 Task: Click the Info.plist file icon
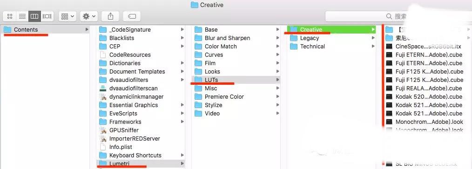pos(103,147)
